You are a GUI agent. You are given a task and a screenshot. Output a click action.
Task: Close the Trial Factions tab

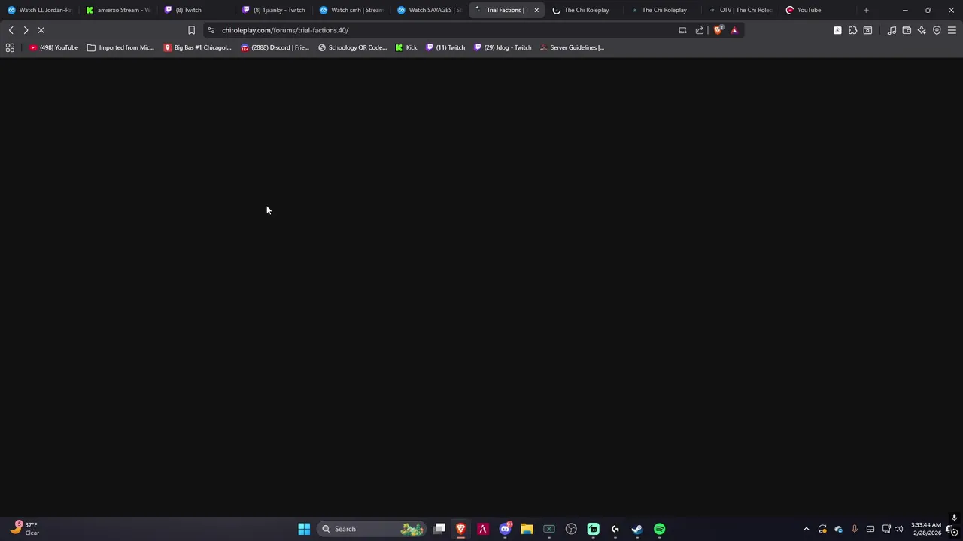click(x=536, y=10)
